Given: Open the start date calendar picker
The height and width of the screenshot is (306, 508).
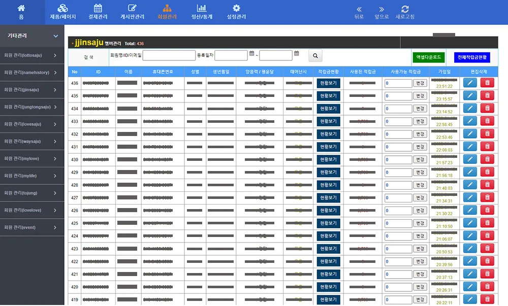Looking at the screenshot, I should (x=252, y=53).
